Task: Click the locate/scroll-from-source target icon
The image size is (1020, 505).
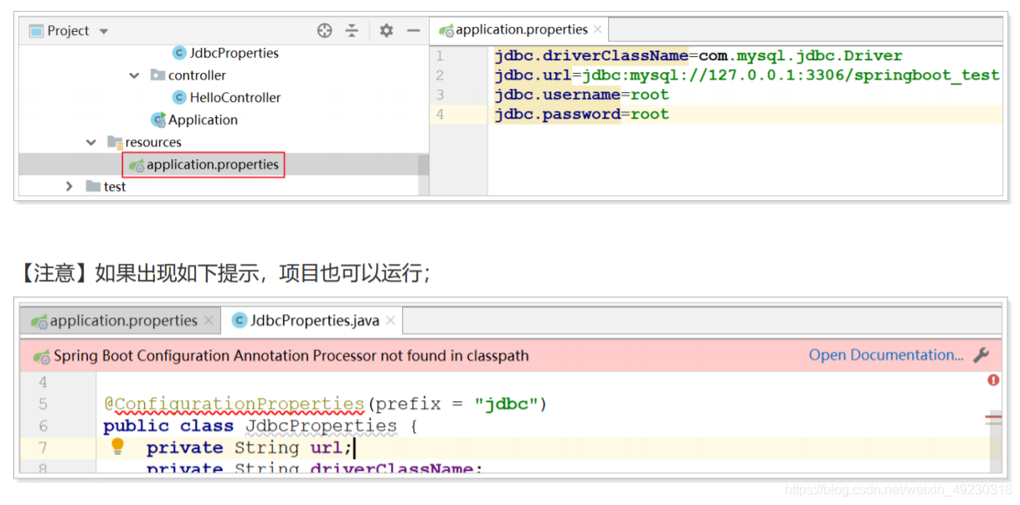Action: tap(325, 31)
